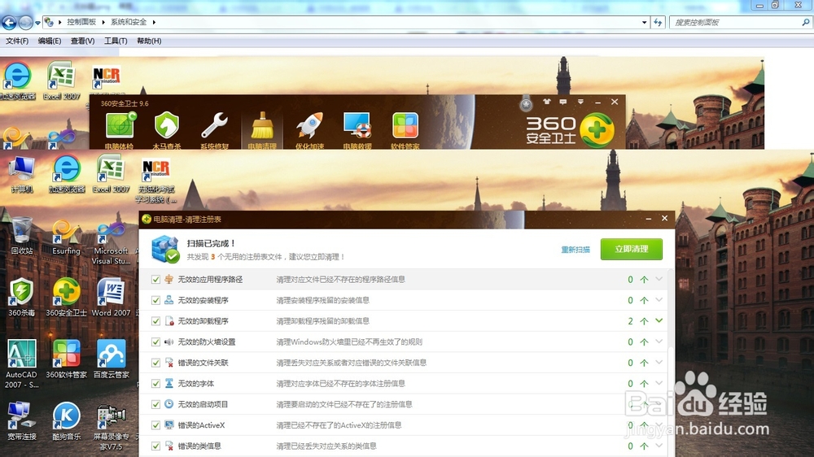The image size is (814, 457).
Task: Open 木马查杀 shield icon
Action: click(x=167, y=129)
